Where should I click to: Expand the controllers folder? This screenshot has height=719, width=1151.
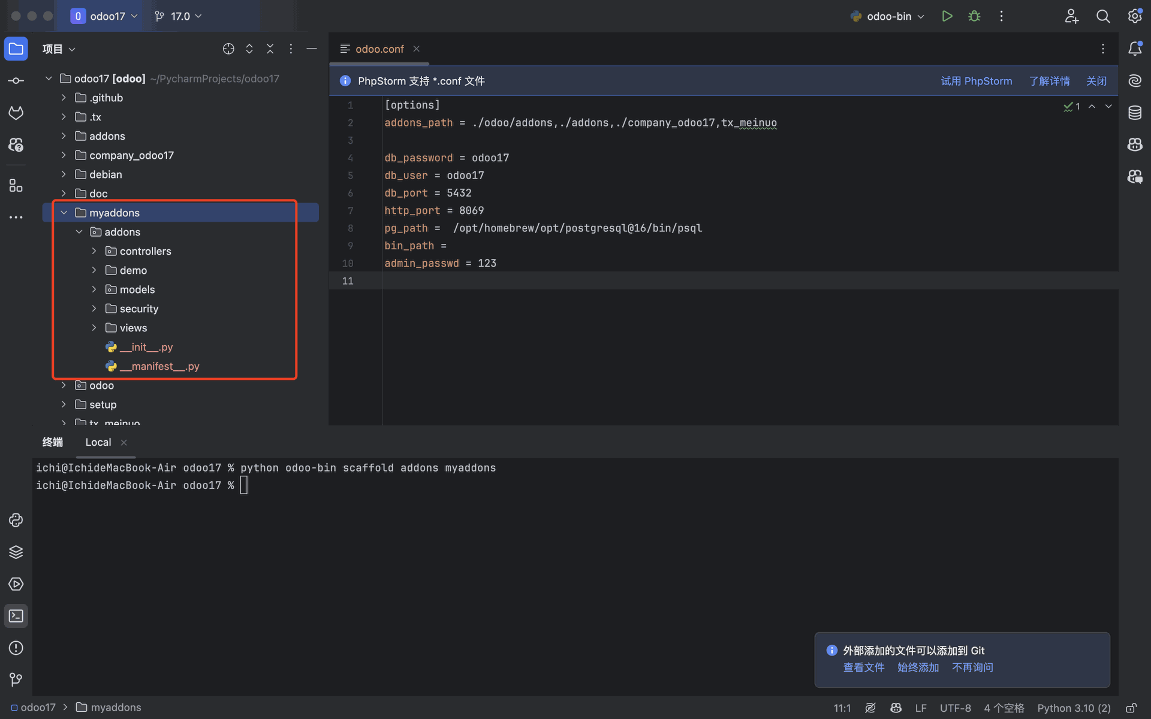pos(94,251)
